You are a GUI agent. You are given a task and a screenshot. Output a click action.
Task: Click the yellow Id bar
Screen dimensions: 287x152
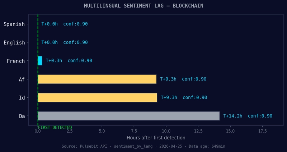point(97,97)
